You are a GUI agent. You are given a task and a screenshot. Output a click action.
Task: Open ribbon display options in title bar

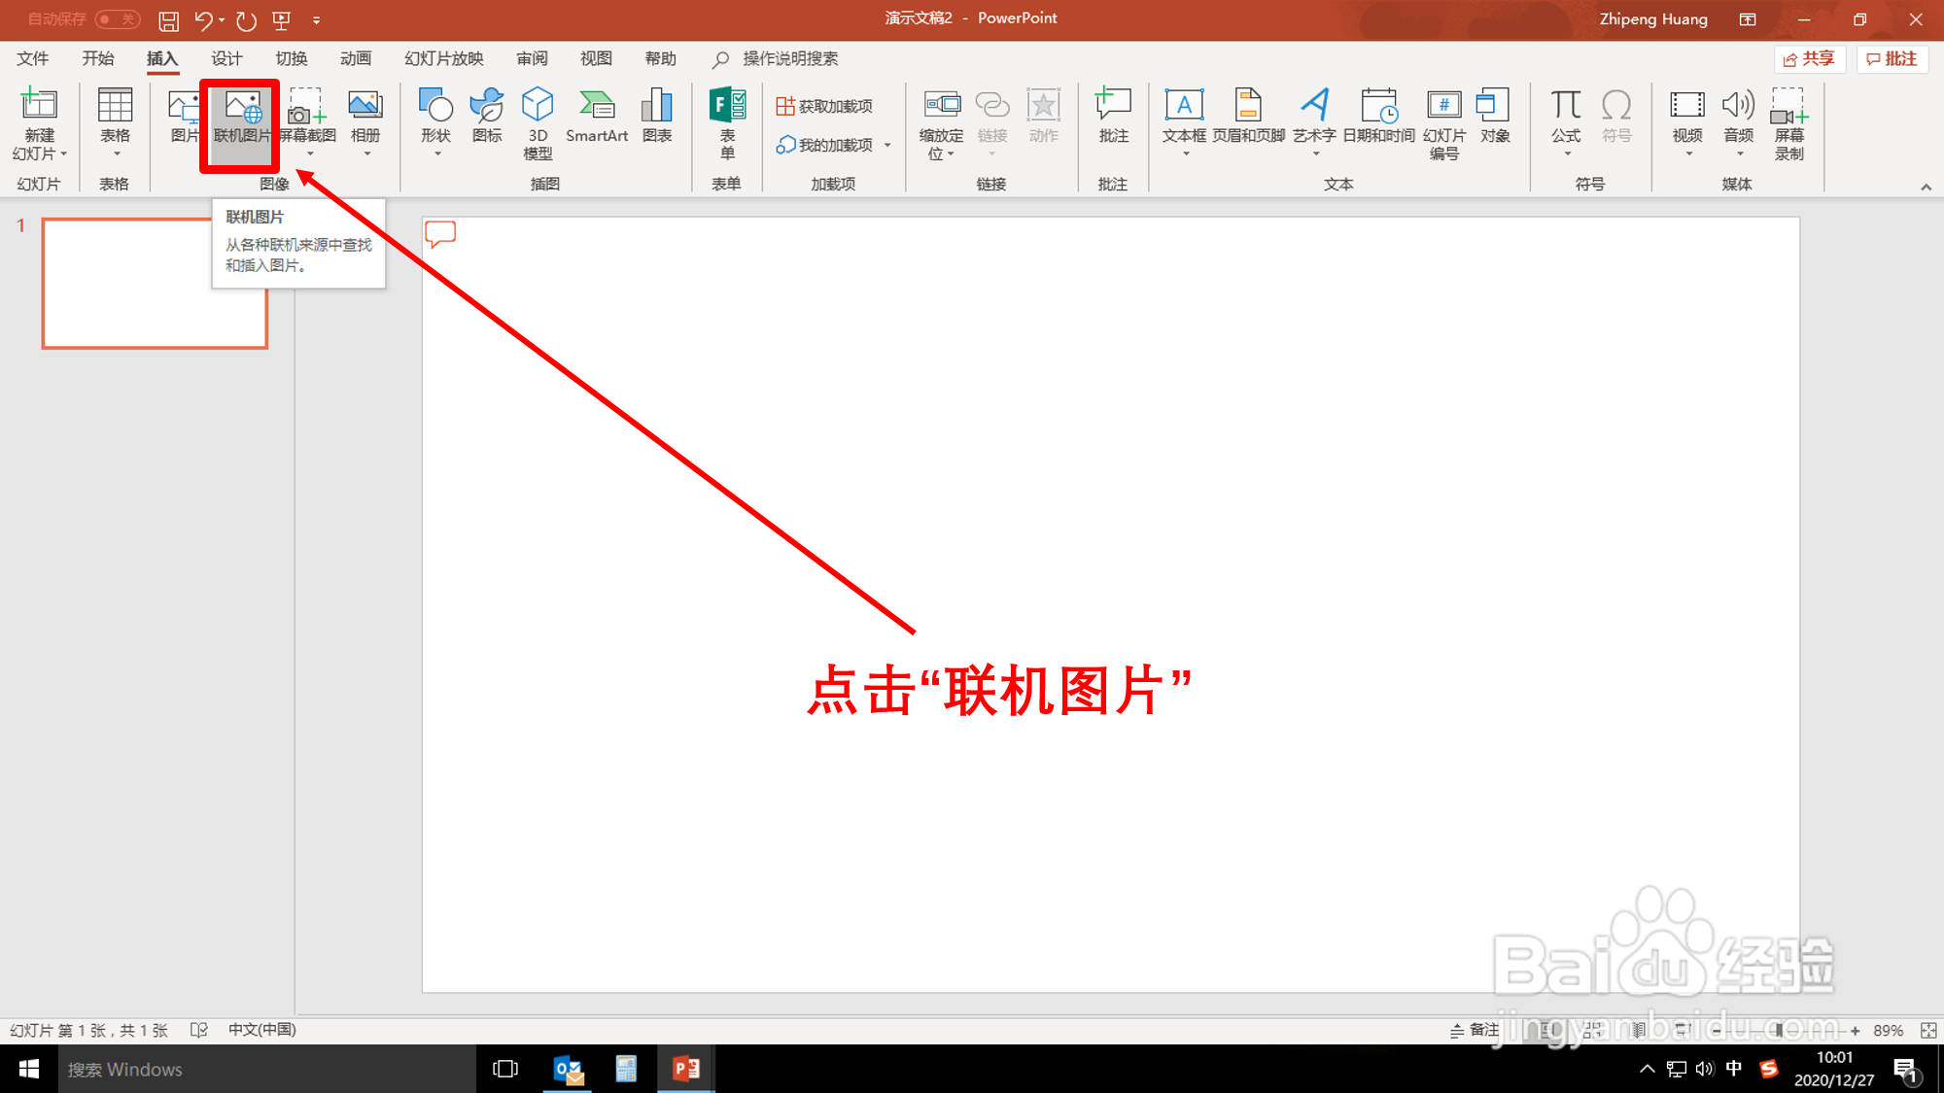(1748, 19)
